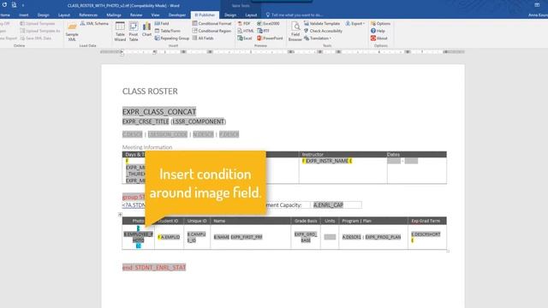This screenshot has height=308, width=548.
Task: Click the Upload Template button
Action: pyautogui.click(x=38, y=23)
